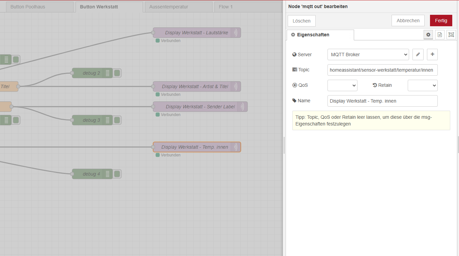The height and width of the screenshot is (256, 459).
Task: Confirm with the Fertig button
Action: 441,21
